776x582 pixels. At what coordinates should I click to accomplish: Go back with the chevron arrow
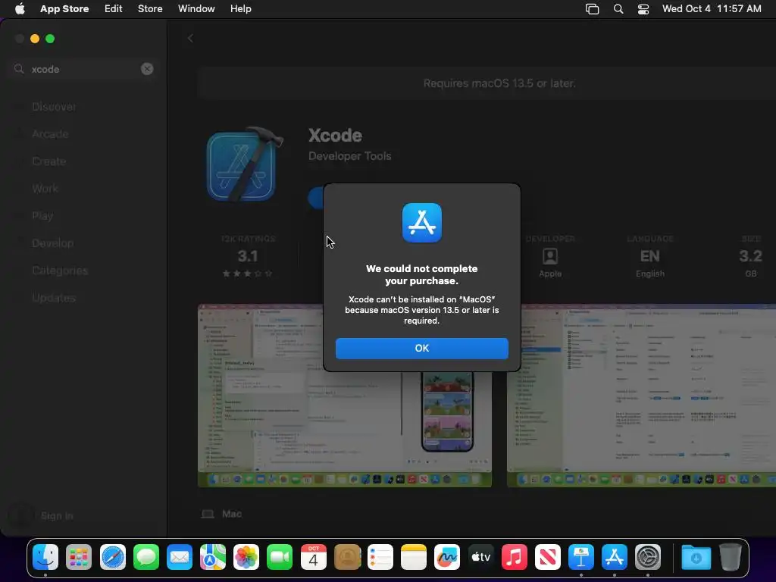[190, 38]
